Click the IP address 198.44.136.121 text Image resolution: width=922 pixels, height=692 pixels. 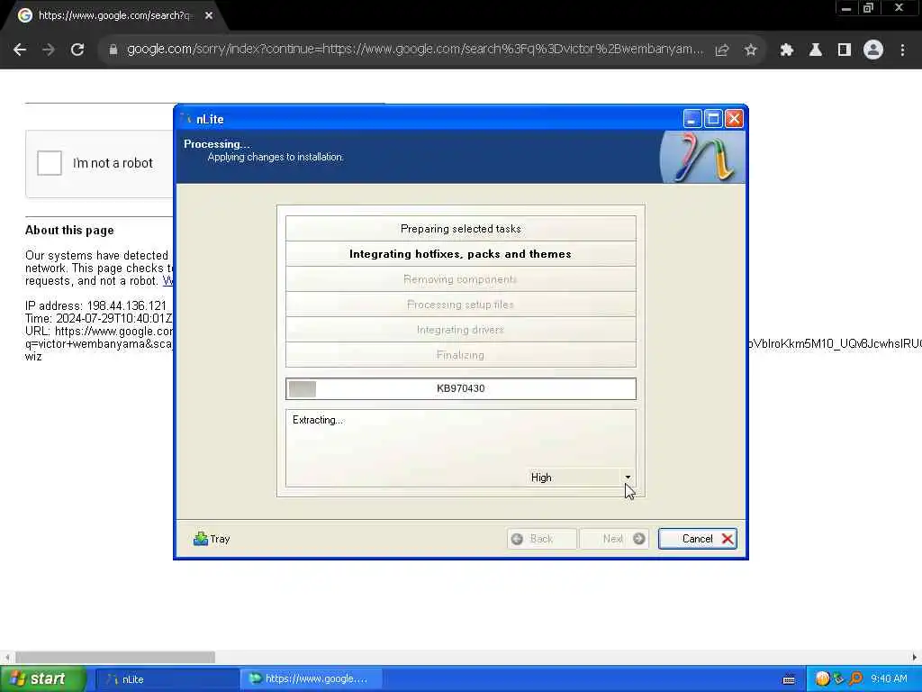pos(95,306)
